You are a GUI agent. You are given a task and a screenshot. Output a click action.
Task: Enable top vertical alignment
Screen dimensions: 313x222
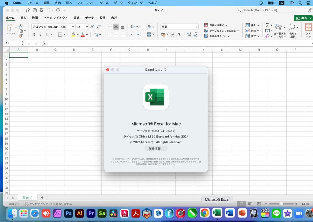click(110, 26)
